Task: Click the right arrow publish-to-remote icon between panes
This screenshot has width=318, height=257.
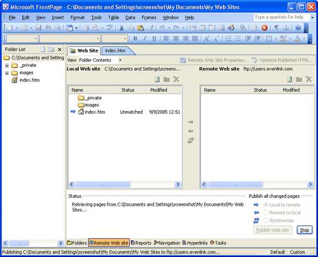Action: click(x=190, y=122)
